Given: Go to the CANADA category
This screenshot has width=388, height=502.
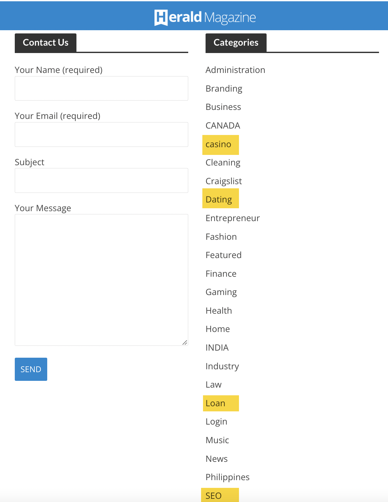Looking at the screenshot, I should tap(223, 126).
